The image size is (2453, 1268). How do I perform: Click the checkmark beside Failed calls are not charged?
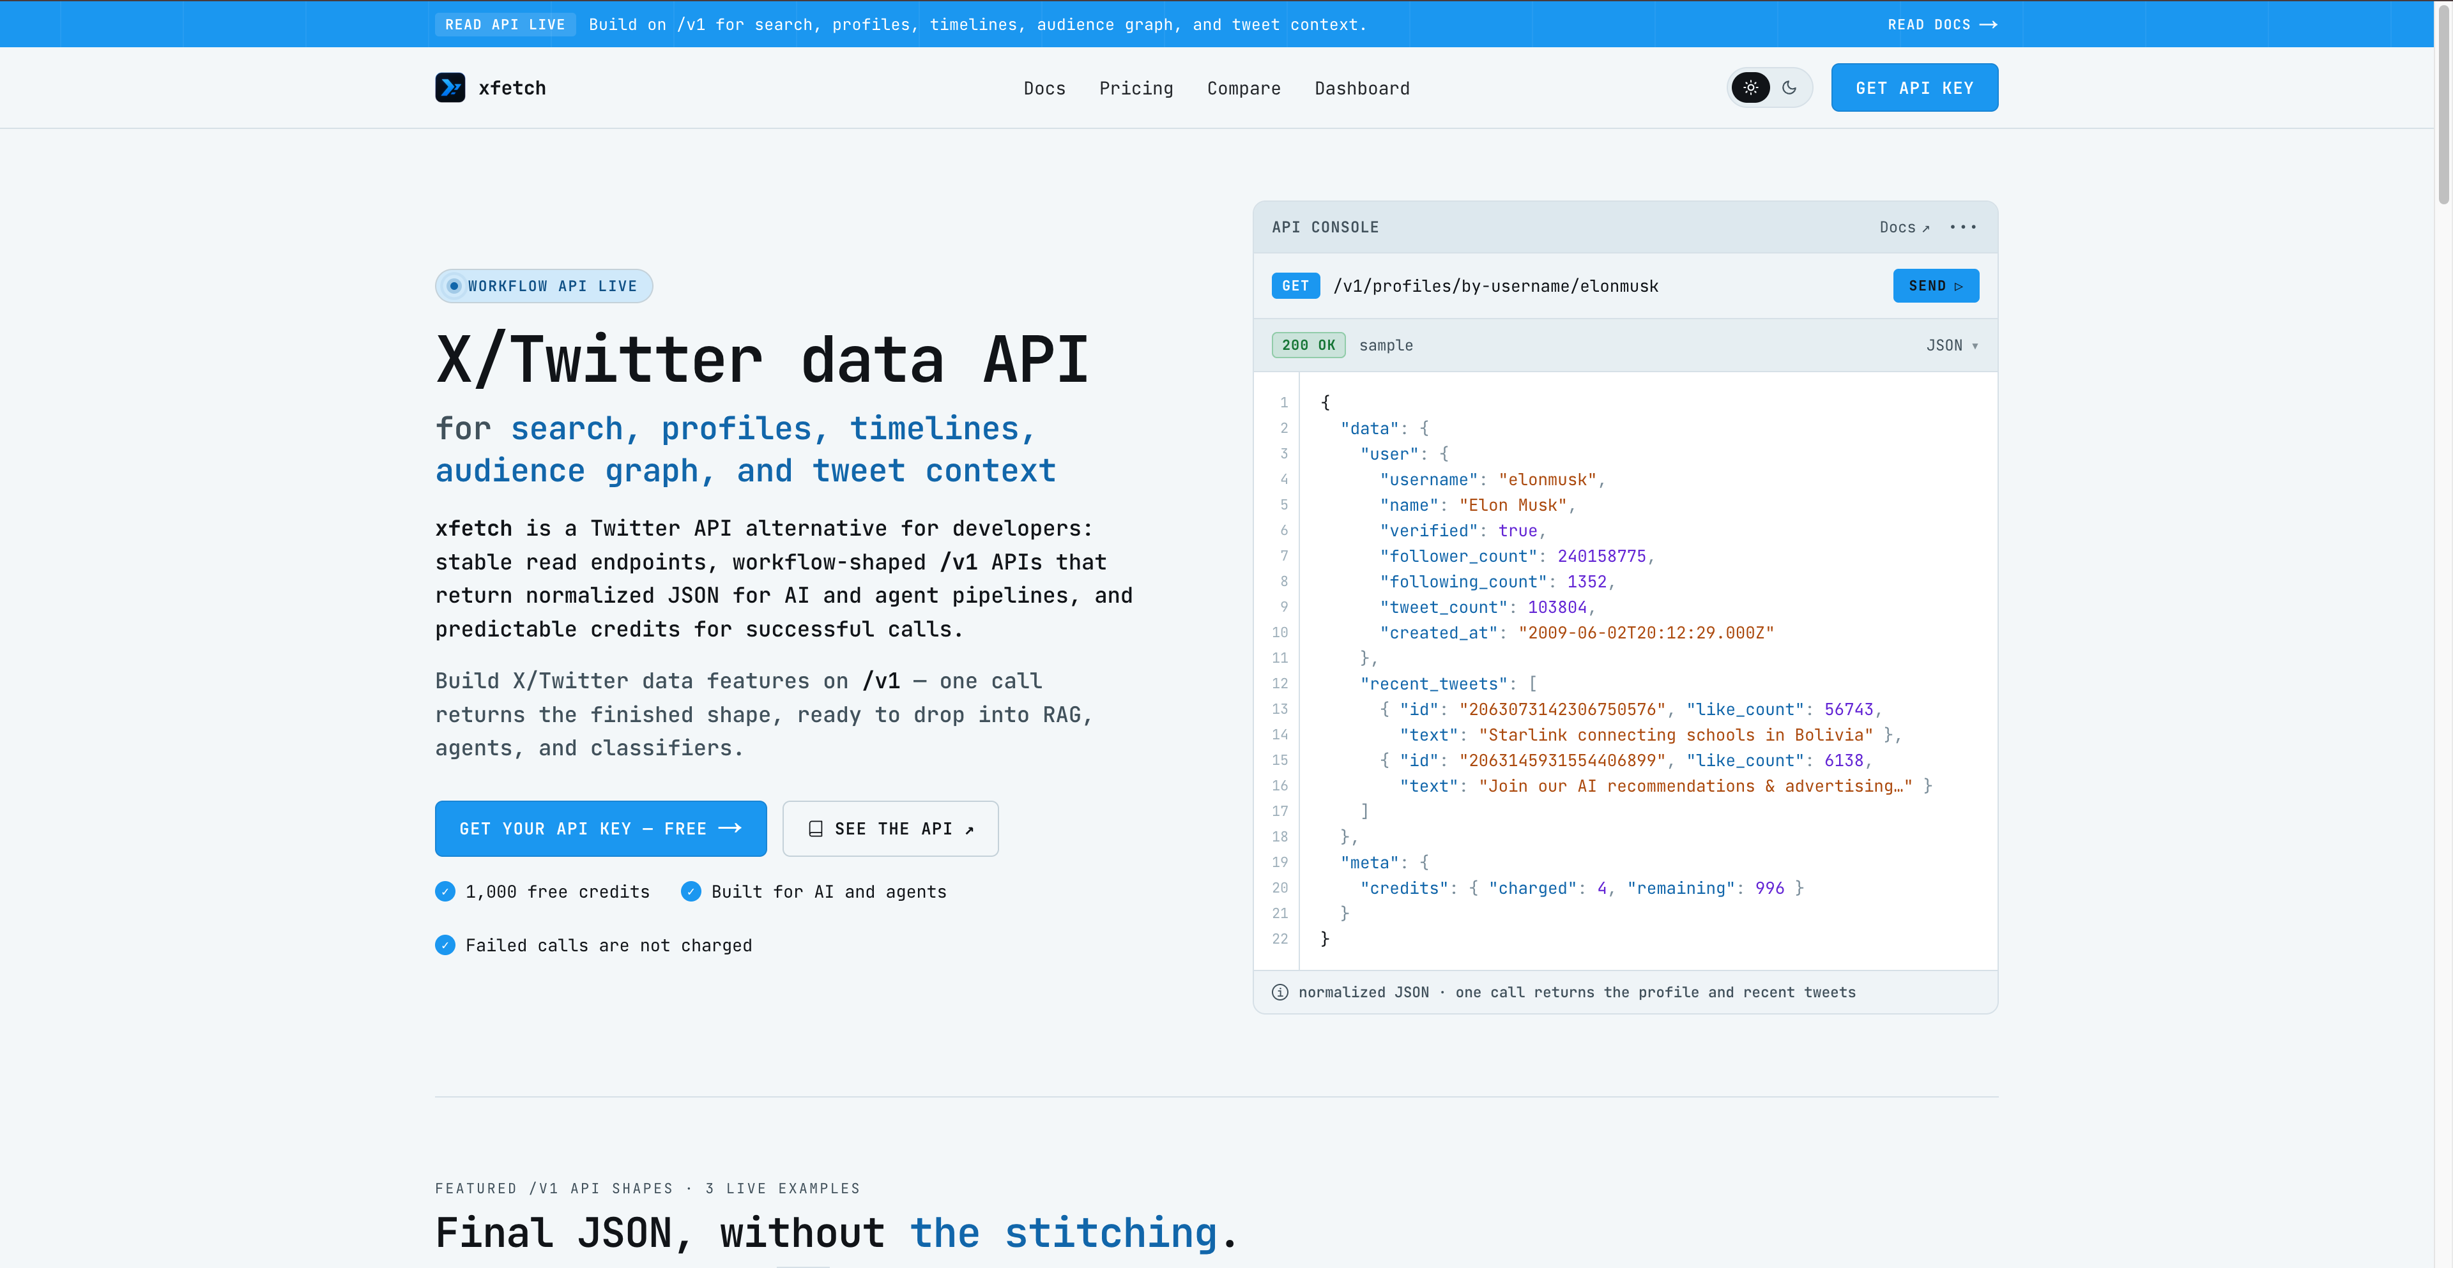(445, 946)
